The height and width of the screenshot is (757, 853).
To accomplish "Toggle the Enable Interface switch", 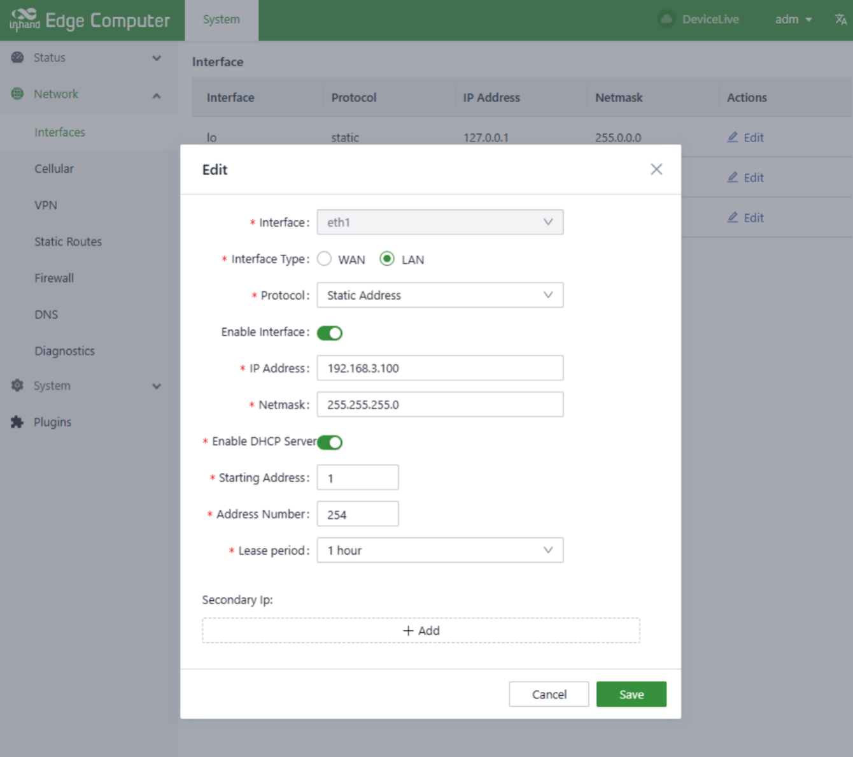I will tap(330, 333).
